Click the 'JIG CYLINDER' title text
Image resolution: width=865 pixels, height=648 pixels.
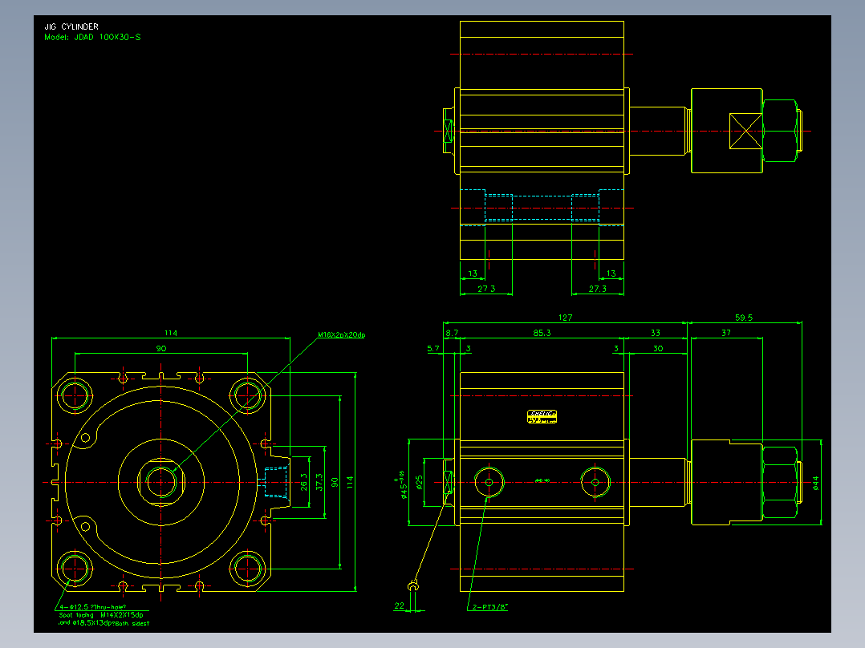click(71, 26)
